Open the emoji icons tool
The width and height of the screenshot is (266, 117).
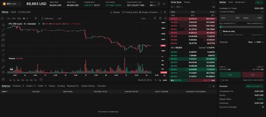click(x=3, y=60)
